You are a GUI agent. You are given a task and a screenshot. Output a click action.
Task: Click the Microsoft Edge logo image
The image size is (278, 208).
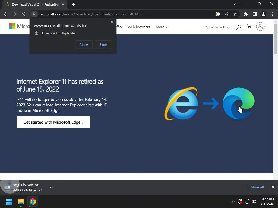(x=238, y=103)
